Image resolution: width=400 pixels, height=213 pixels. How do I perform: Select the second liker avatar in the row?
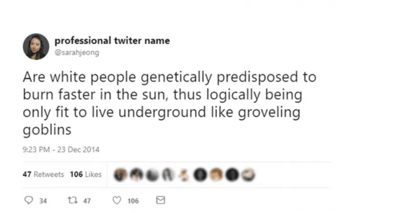tap(137, 174)
